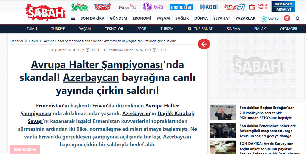Click the red back arrow button
The width and height of the screenshot is (306, 154).
pyautogui.click(x=204, y=44)
